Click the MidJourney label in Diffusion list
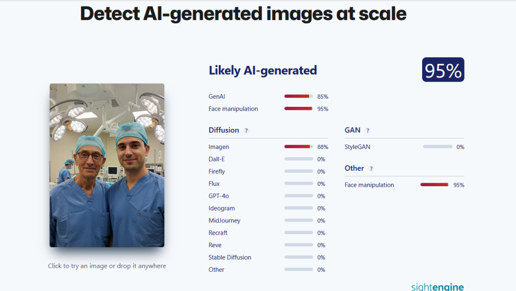Viewport: 516px width, 291px height. pos(224,221)
